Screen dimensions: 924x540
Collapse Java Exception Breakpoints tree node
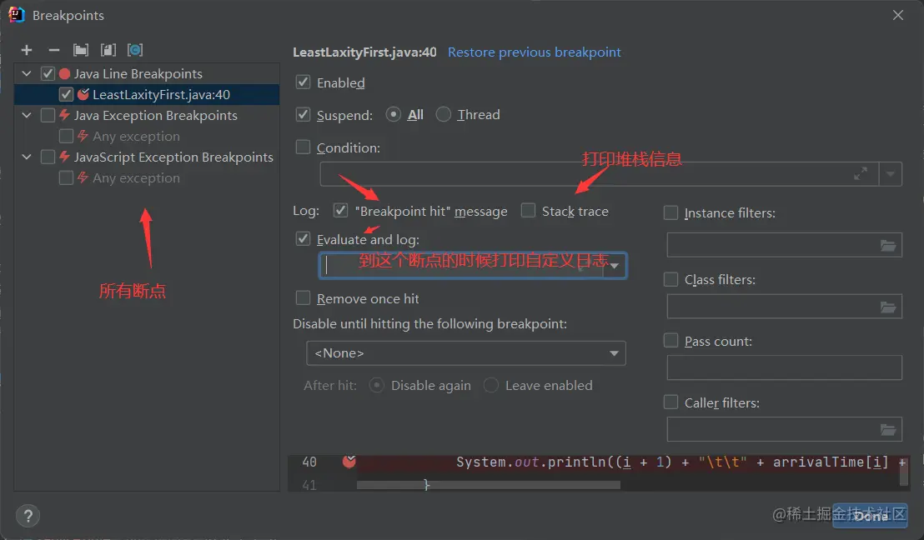[x=27, y=115]
